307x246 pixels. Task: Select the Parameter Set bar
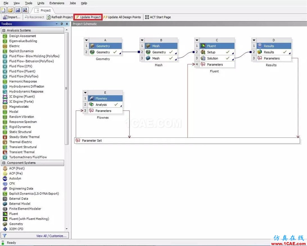187,140
